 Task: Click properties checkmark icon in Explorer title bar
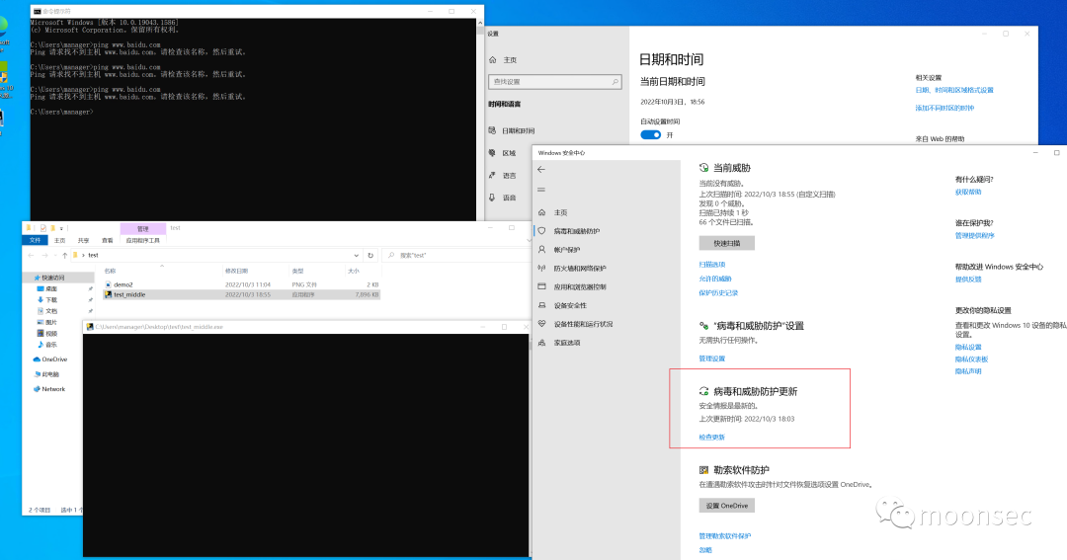click(42, 228)
